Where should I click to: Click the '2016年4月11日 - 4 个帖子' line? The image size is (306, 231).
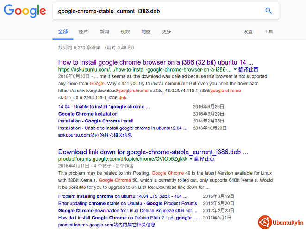pos(96,166)
